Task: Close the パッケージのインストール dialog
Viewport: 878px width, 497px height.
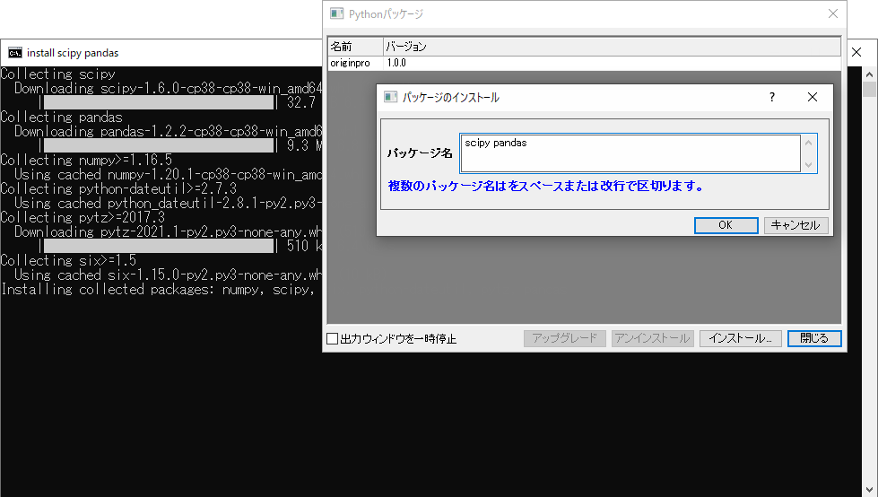Action: click(813, 97)
